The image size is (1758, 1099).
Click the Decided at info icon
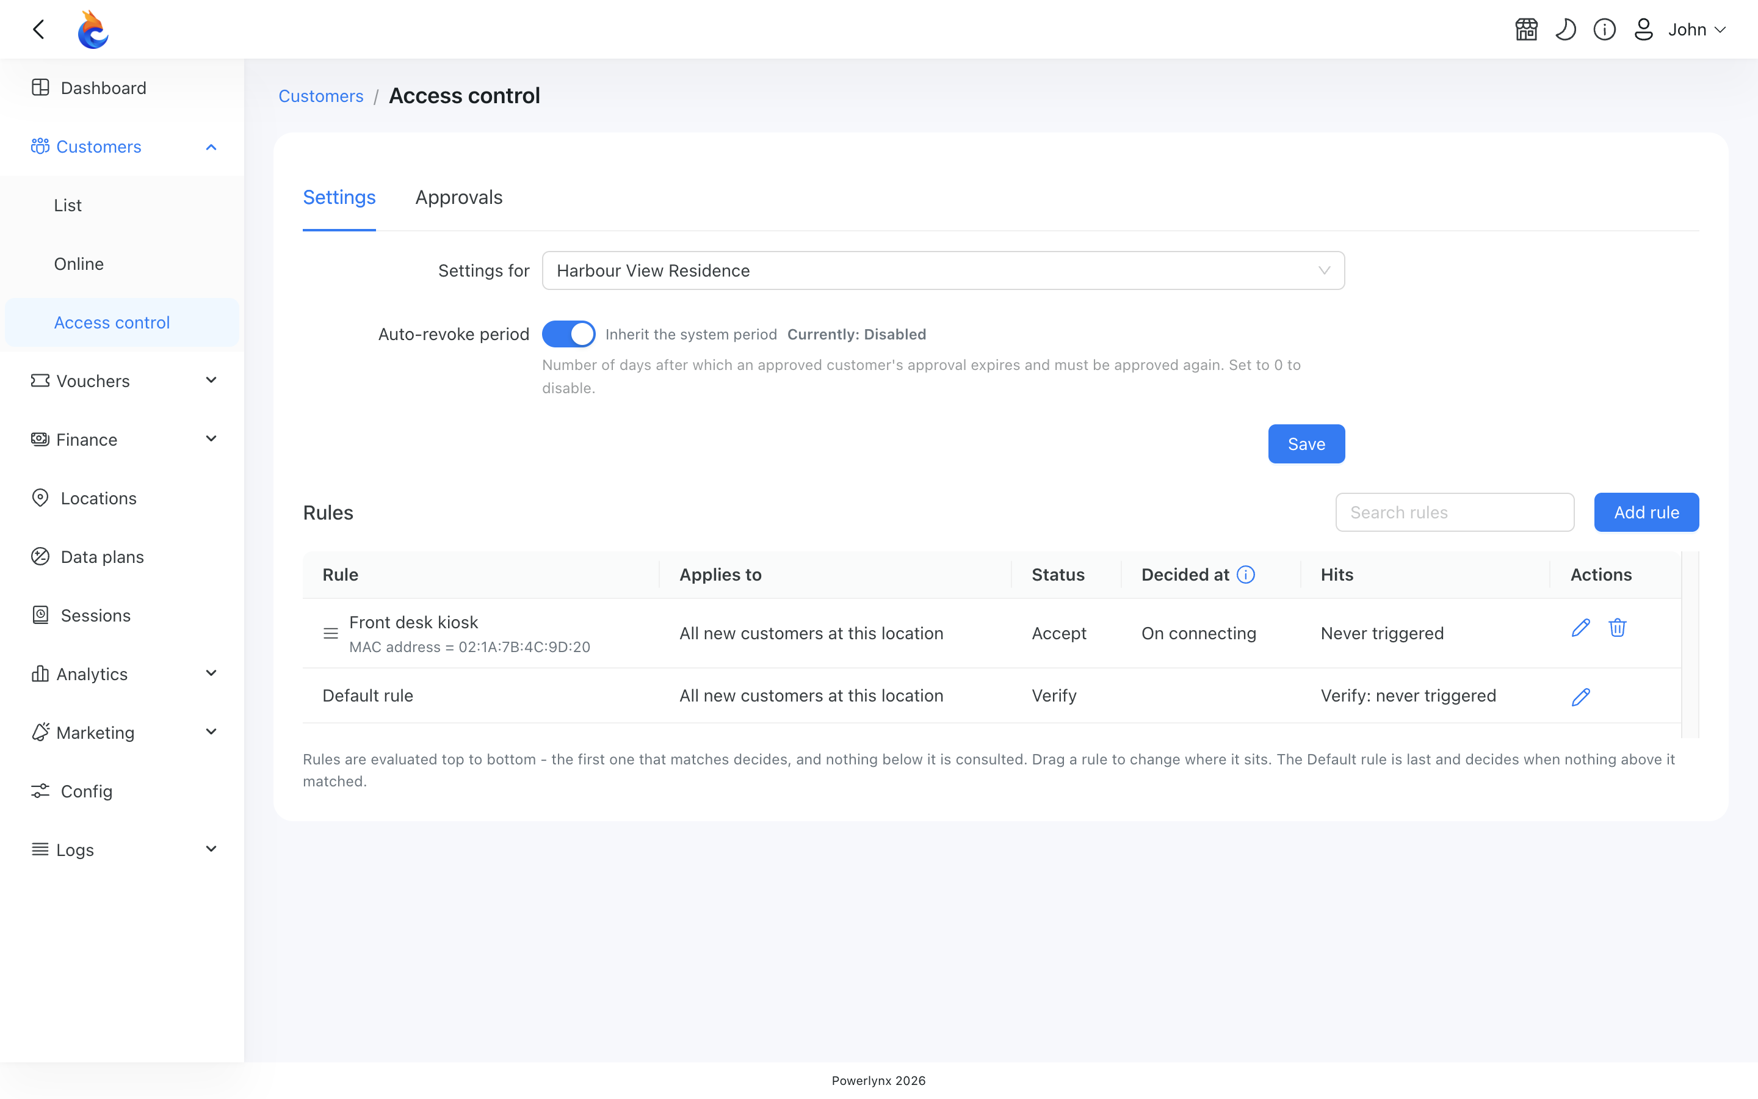(x=1246, y=575)
